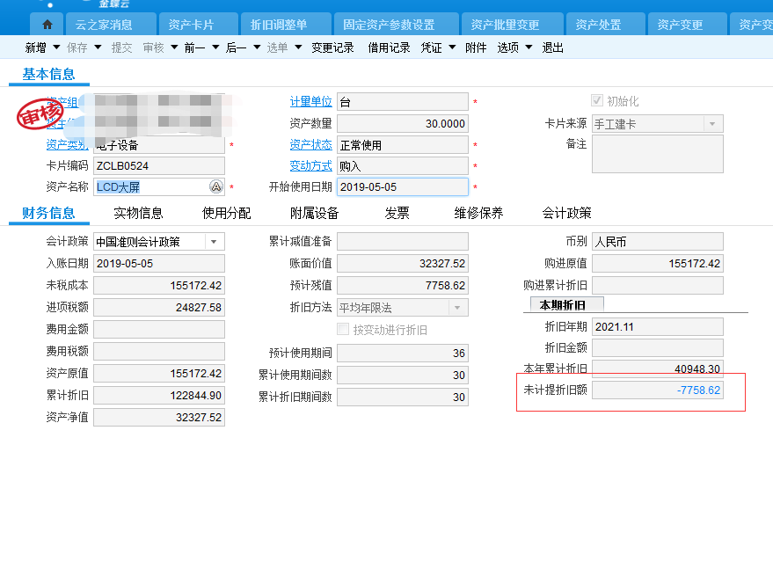This screenshot has width=773, height=569.
Task: Toggle the 初始化 checkbox
Action: (597, 101)
